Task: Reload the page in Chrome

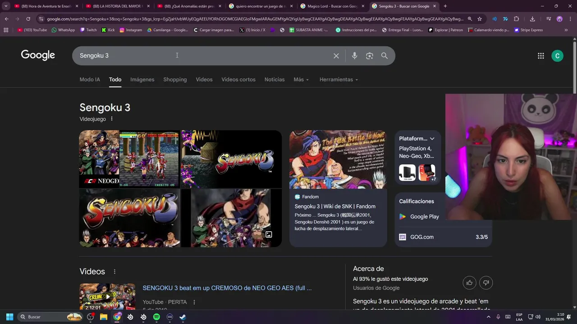Action: pos(28,19)
